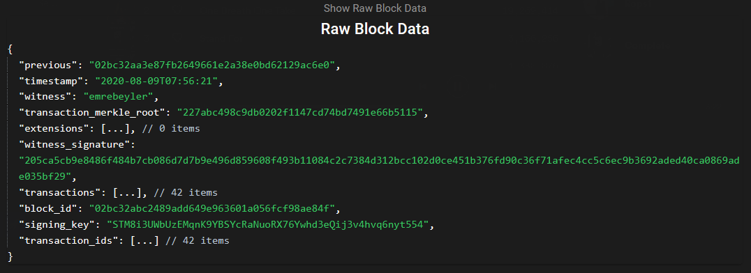Click the "transaction_merkle_root" key label

(92, 113)
